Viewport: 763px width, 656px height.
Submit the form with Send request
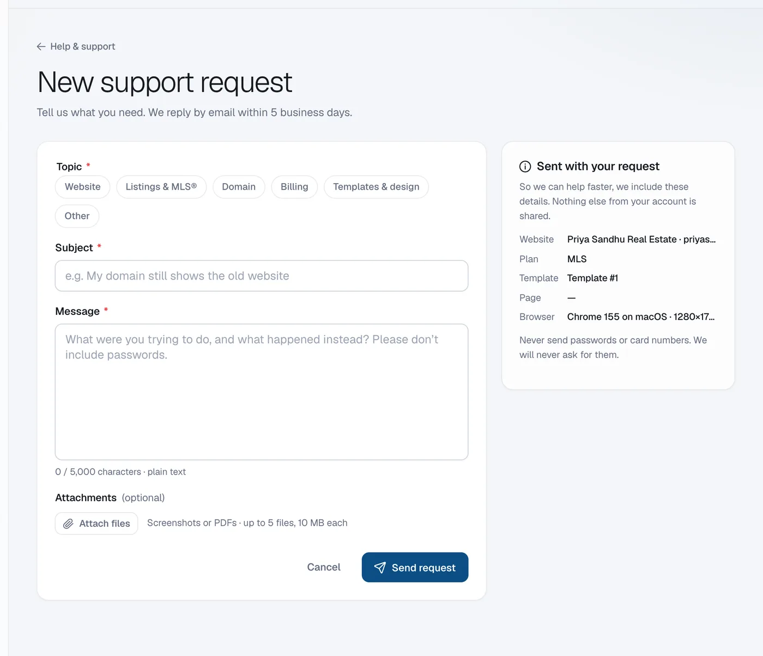coord(415,567)
